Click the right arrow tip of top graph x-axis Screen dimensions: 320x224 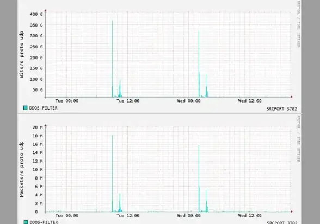click(x=292, y=97)
